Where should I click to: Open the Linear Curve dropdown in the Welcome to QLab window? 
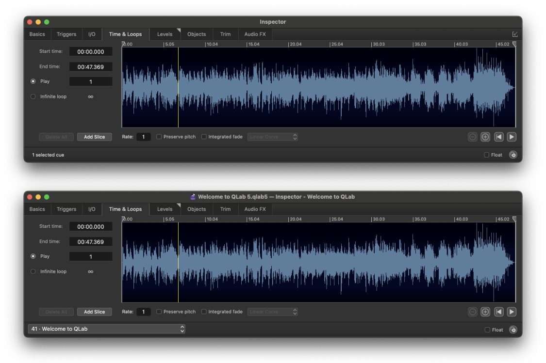(272, 312)
